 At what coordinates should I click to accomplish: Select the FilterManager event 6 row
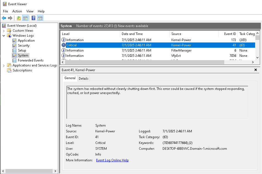pos(158,50)
